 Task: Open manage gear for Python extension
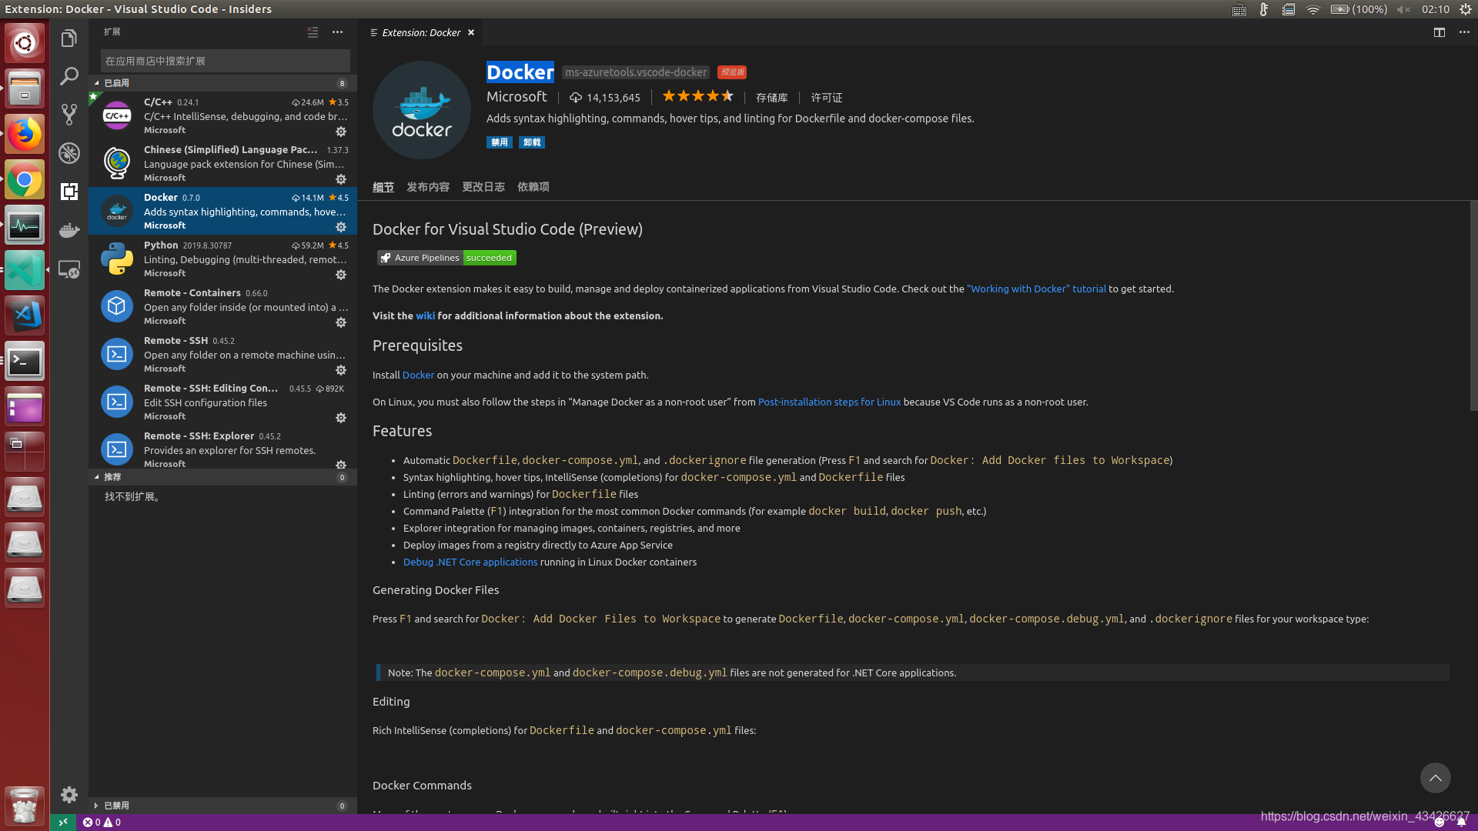click(x=341, y=275)
